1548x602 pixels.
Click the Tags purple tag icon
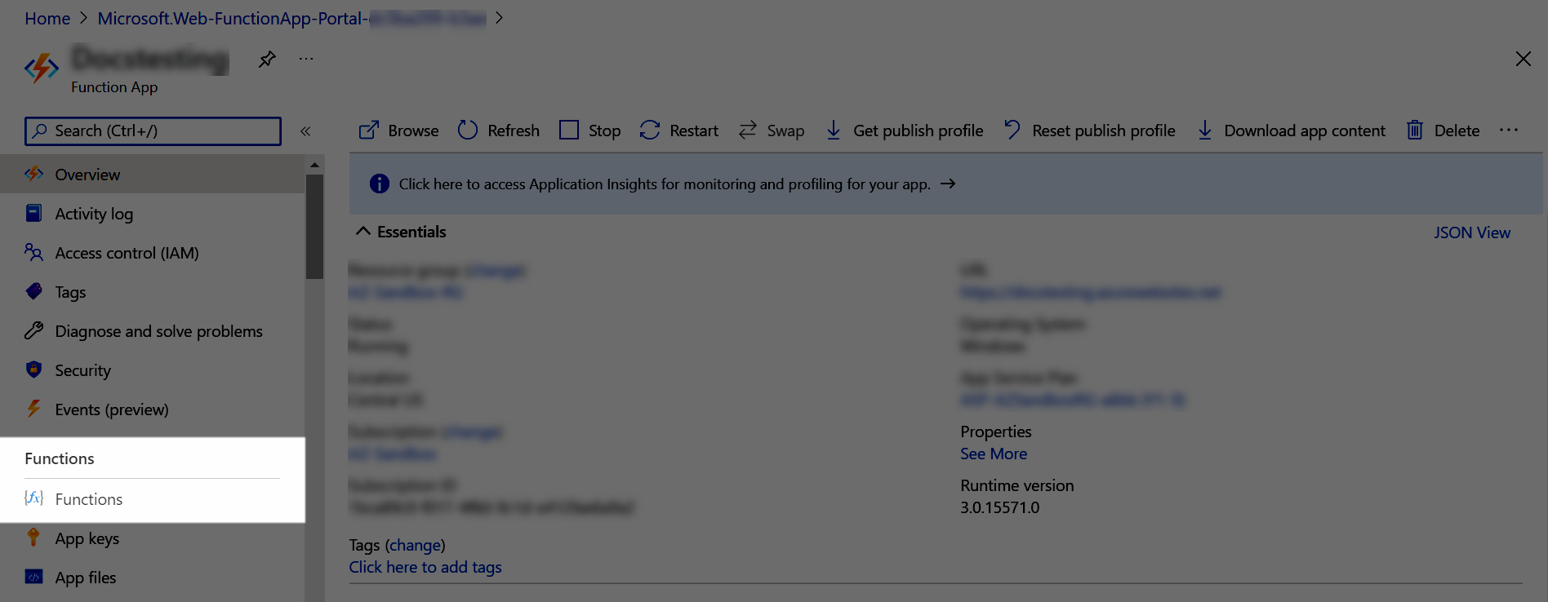point(33,291)
